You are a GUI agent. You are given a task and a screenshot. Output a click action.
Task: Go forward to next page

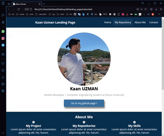(x=14, y=9)
